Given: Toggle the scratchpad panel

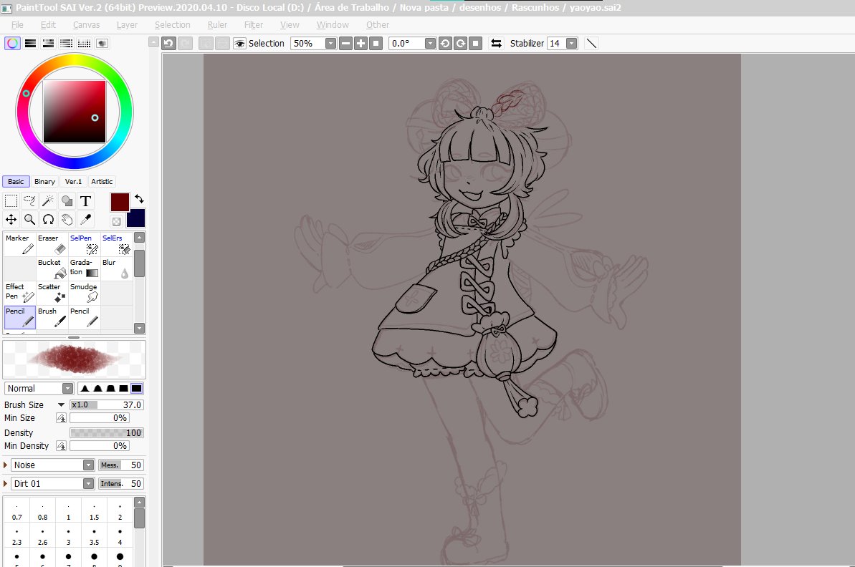Looking at the screenshot, I should click(102, 44).
